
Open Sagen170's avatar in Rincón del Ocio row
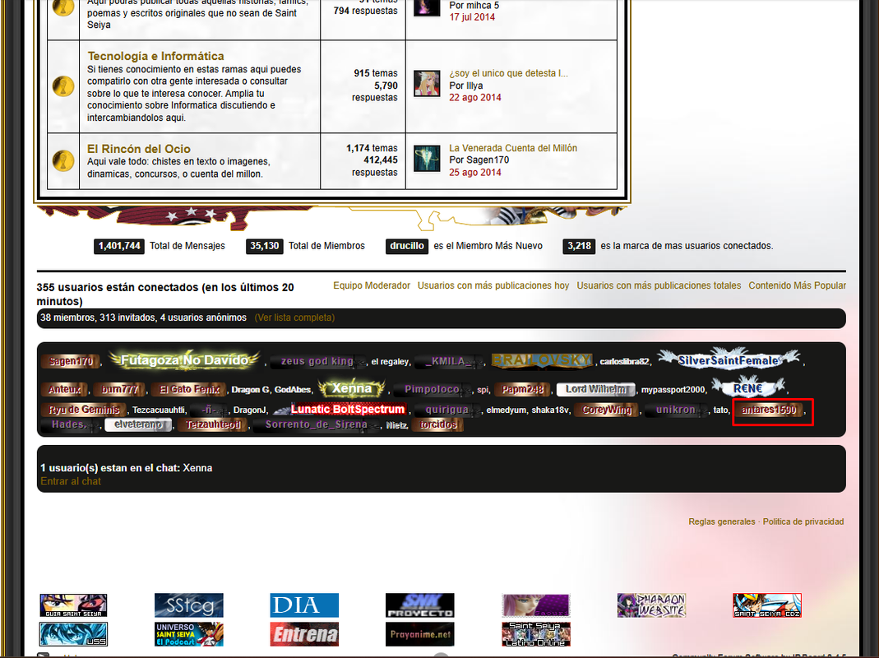click(x=427, y=159)
